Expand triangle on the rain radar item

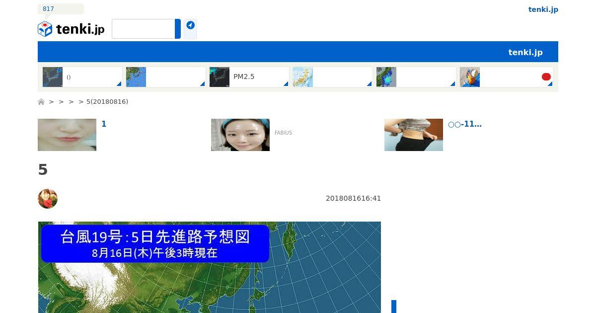point(453,84)
